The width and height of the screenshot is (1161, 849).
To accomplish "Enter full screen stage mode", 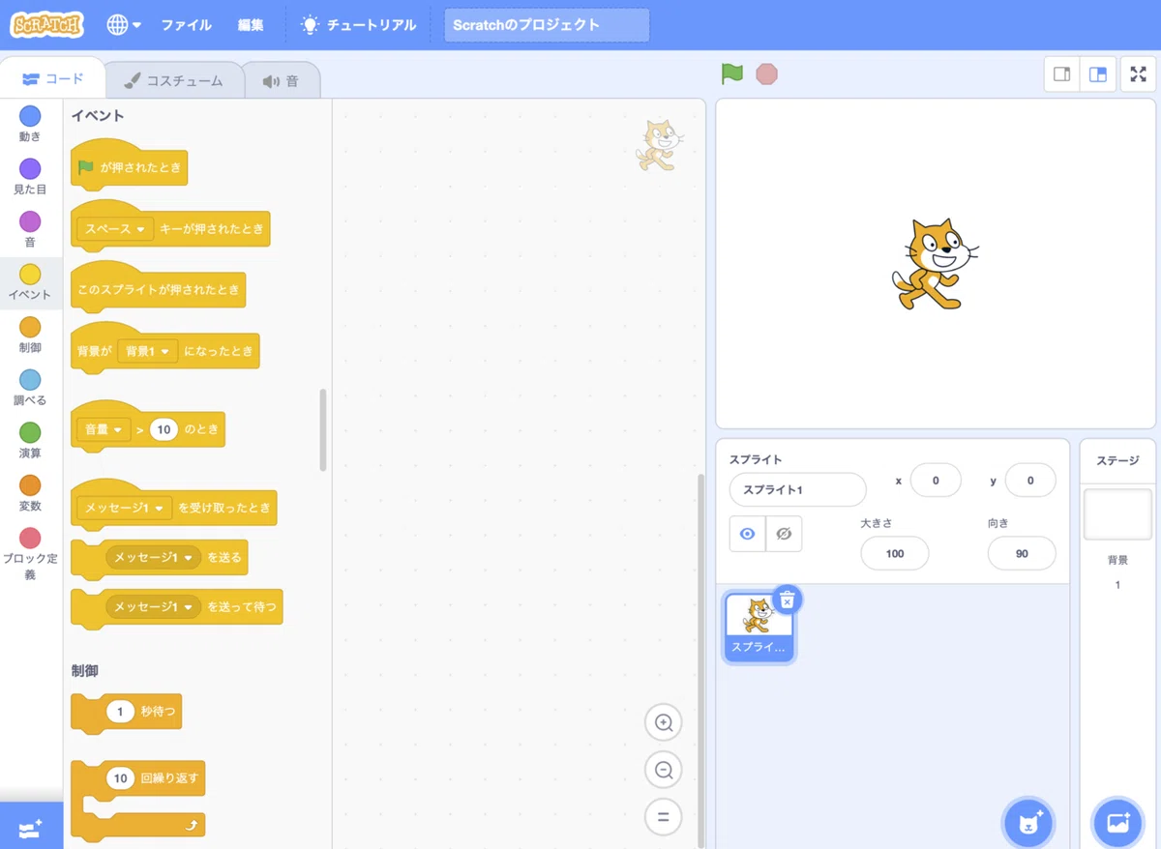I will point(1138,74).
